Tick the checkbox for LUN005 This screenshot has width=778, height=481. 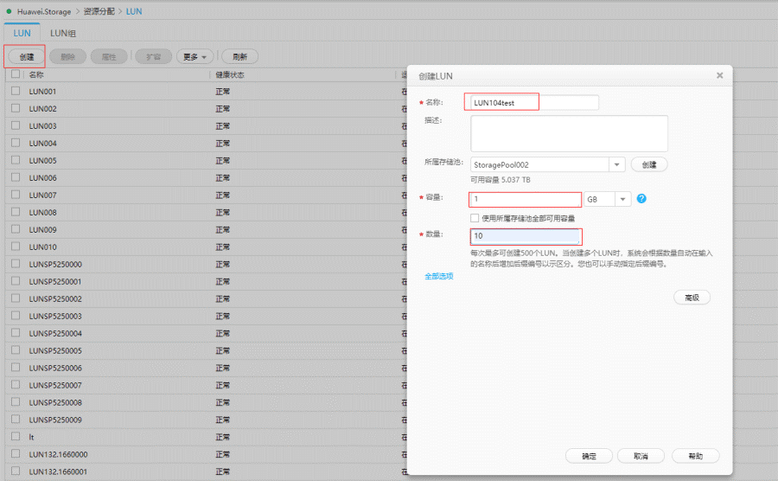click(16, 160)
